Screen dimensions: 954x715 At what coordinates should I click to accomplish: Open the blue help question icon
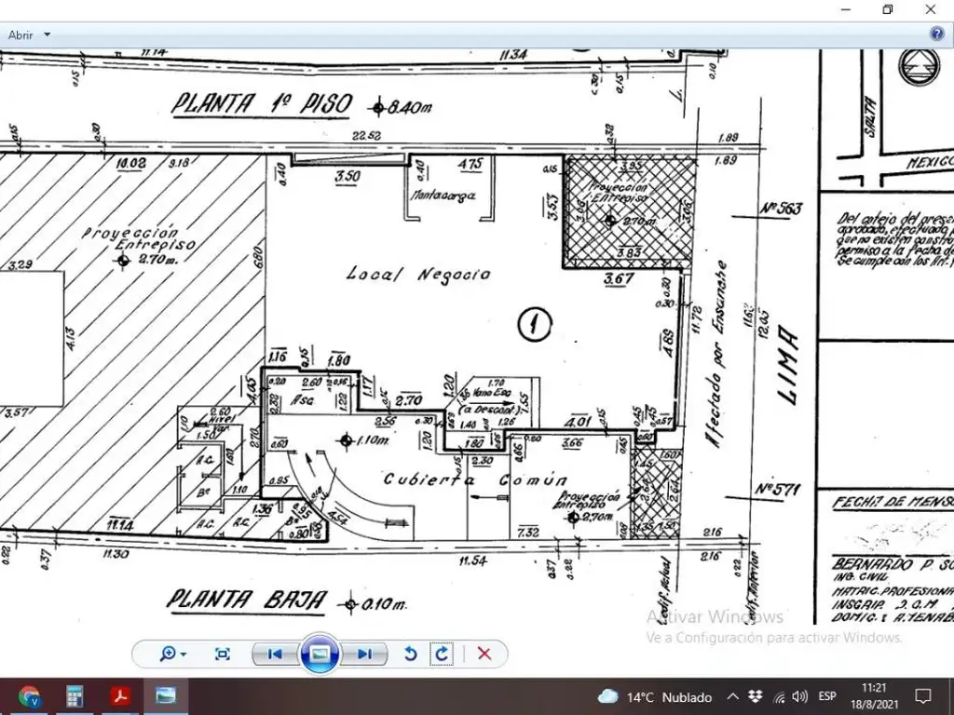[x=937, y=34]
